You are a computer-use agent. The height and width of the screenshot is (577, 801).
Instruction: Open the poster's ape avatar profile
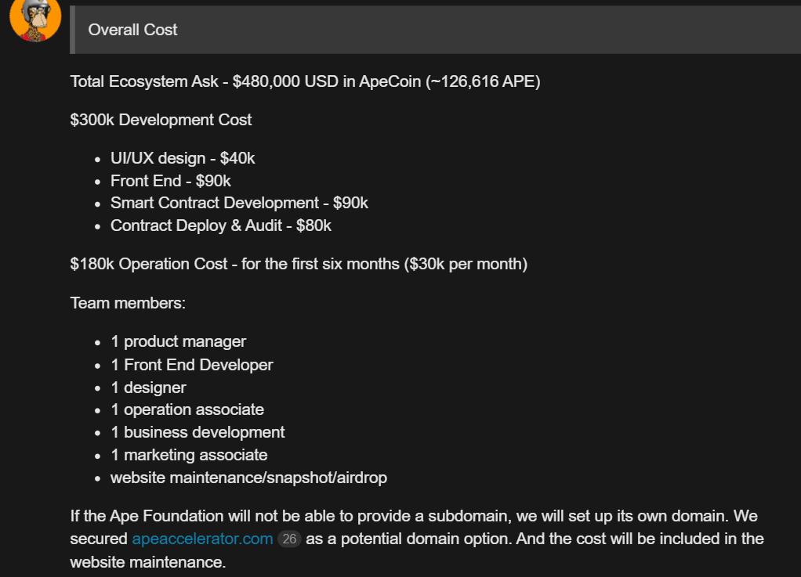click(35, 20)
